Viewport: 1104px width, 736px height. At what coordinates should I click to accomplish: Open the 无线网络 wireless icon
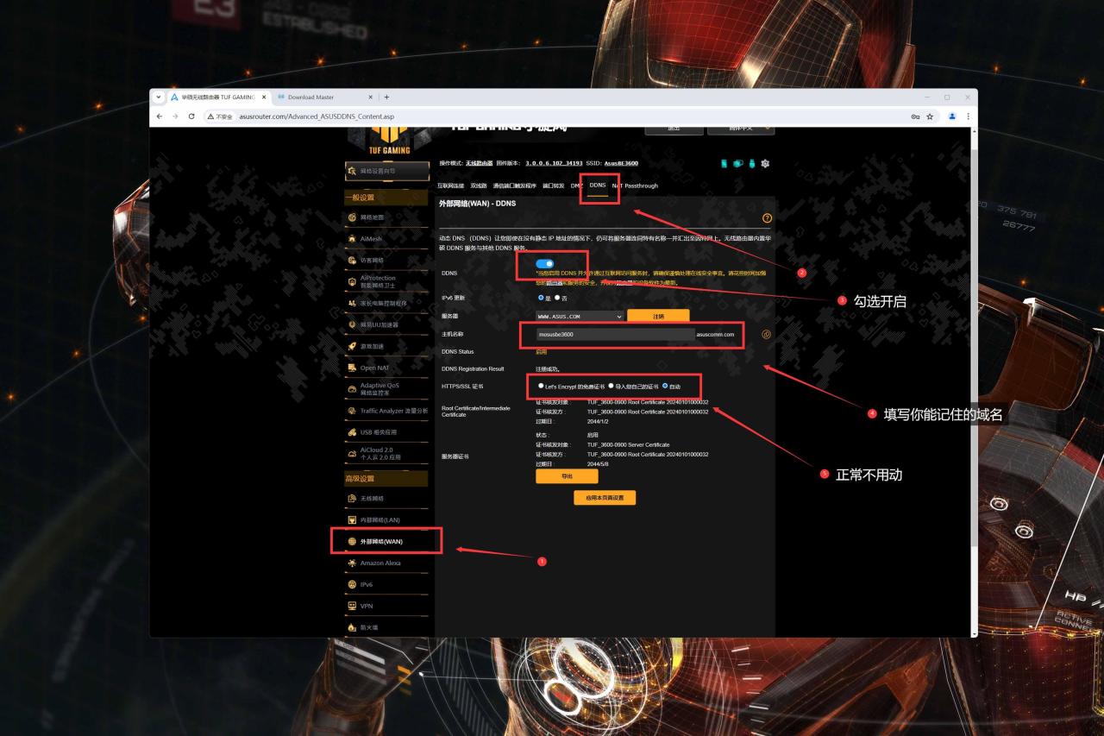pyautogui.click(x=352, y=499)
